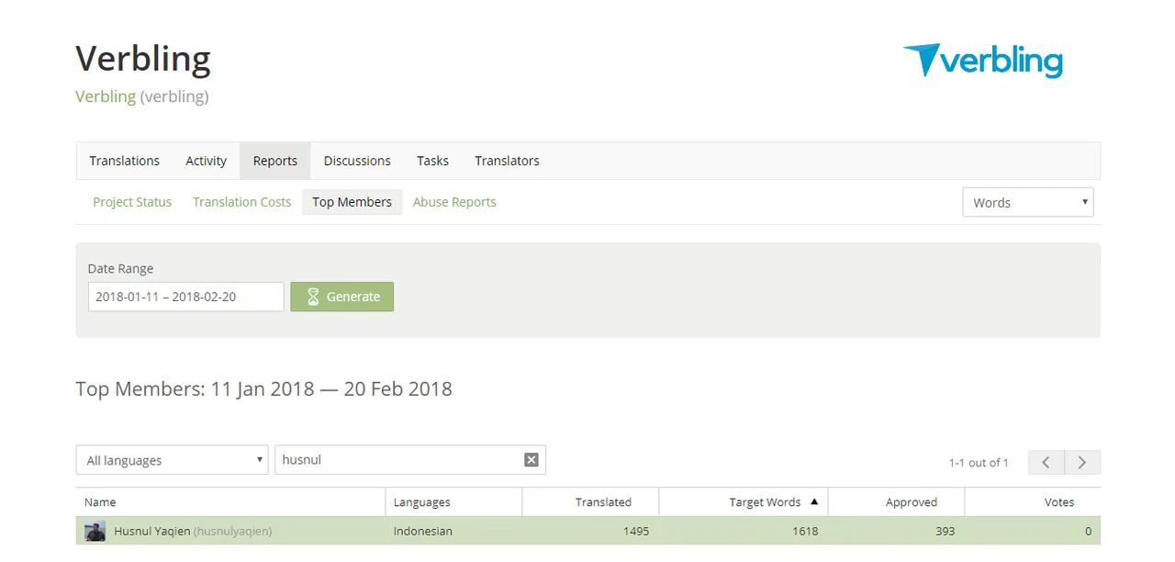Sort by the Name column header

point(230,502)
